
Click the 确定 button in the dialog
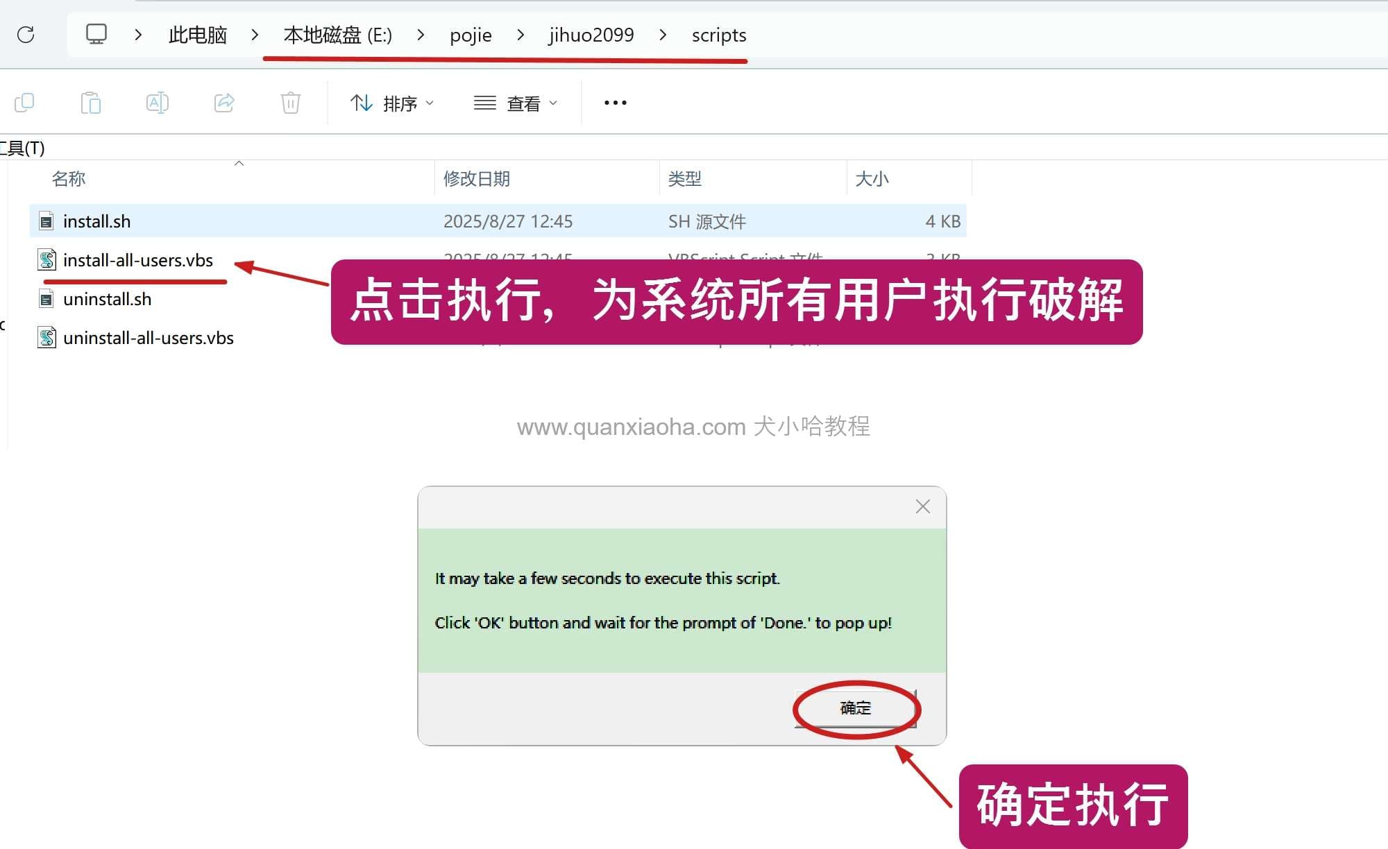coord(855,708)
